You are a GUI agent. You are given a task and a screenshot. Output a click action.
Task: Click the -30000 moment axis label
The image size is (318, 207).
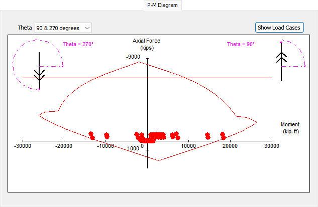pos(23,146)
